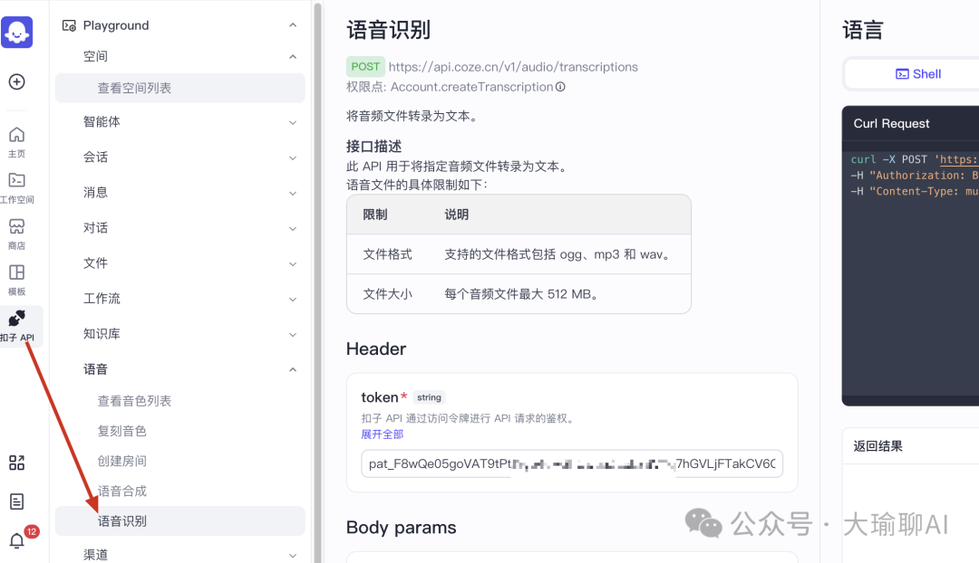Open the 模板 templates icon
Screen dimensions: 979x563
(17, 272)
